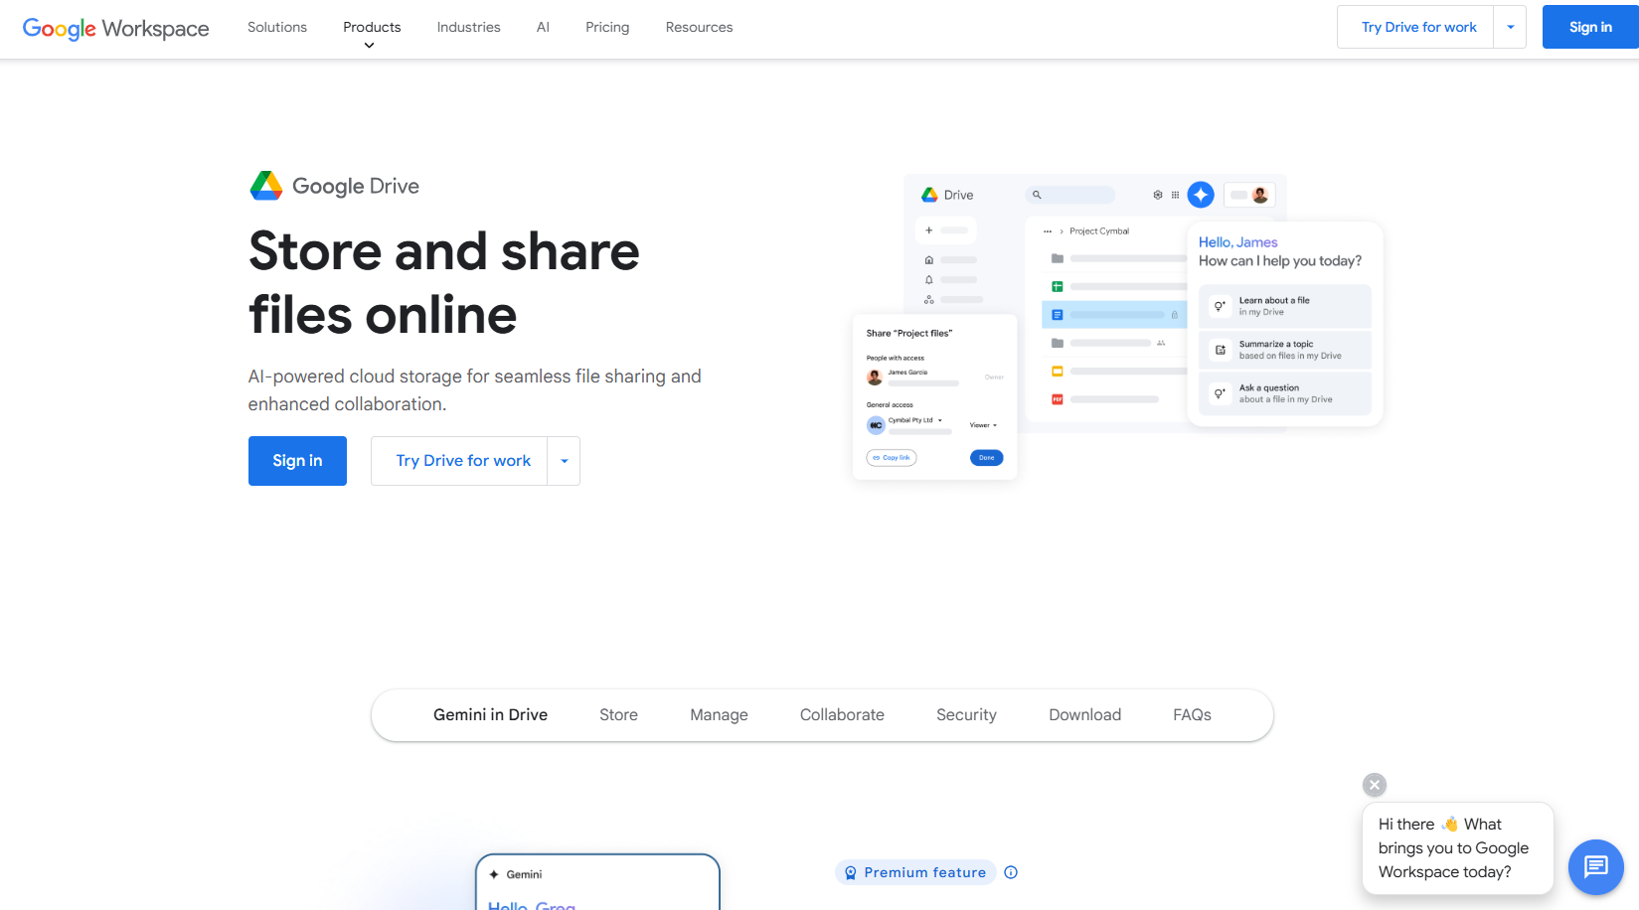This screenshot has width=1639, height=910.
Task: Click the Google Drive triangle logo
Action: (x=266, y=186)
